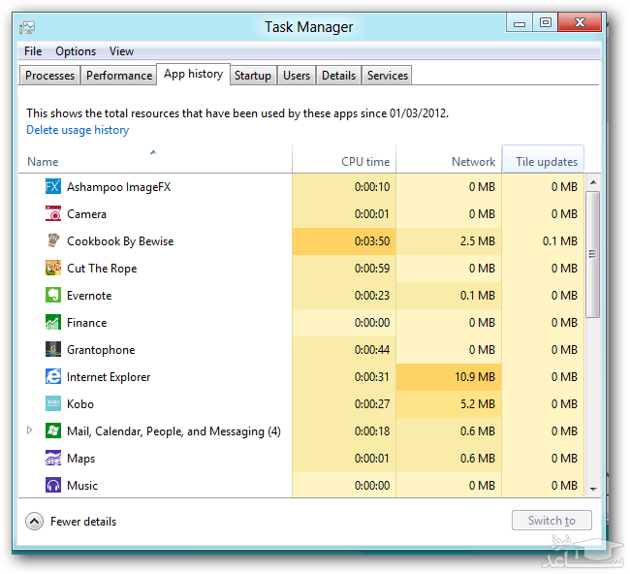Image resolution: width=630 pixels, height=574 pixels.
Task: Click the Cookbook By Bewise chef icon
Action: [x=53, y=241]
